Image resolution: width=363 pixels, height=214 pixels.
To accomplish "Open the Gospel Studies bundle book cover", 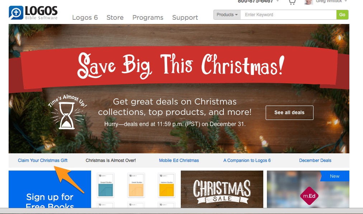I will pos(106,185).
